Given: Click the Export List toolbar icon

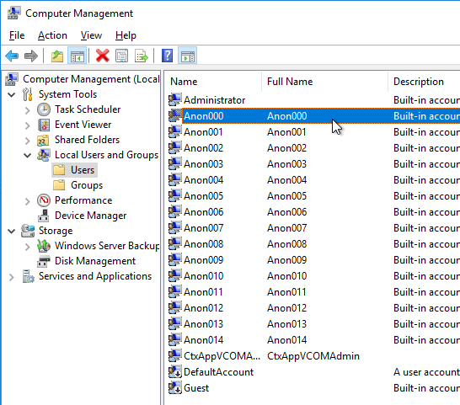Looking at the screenshot, I should (142, 56).
